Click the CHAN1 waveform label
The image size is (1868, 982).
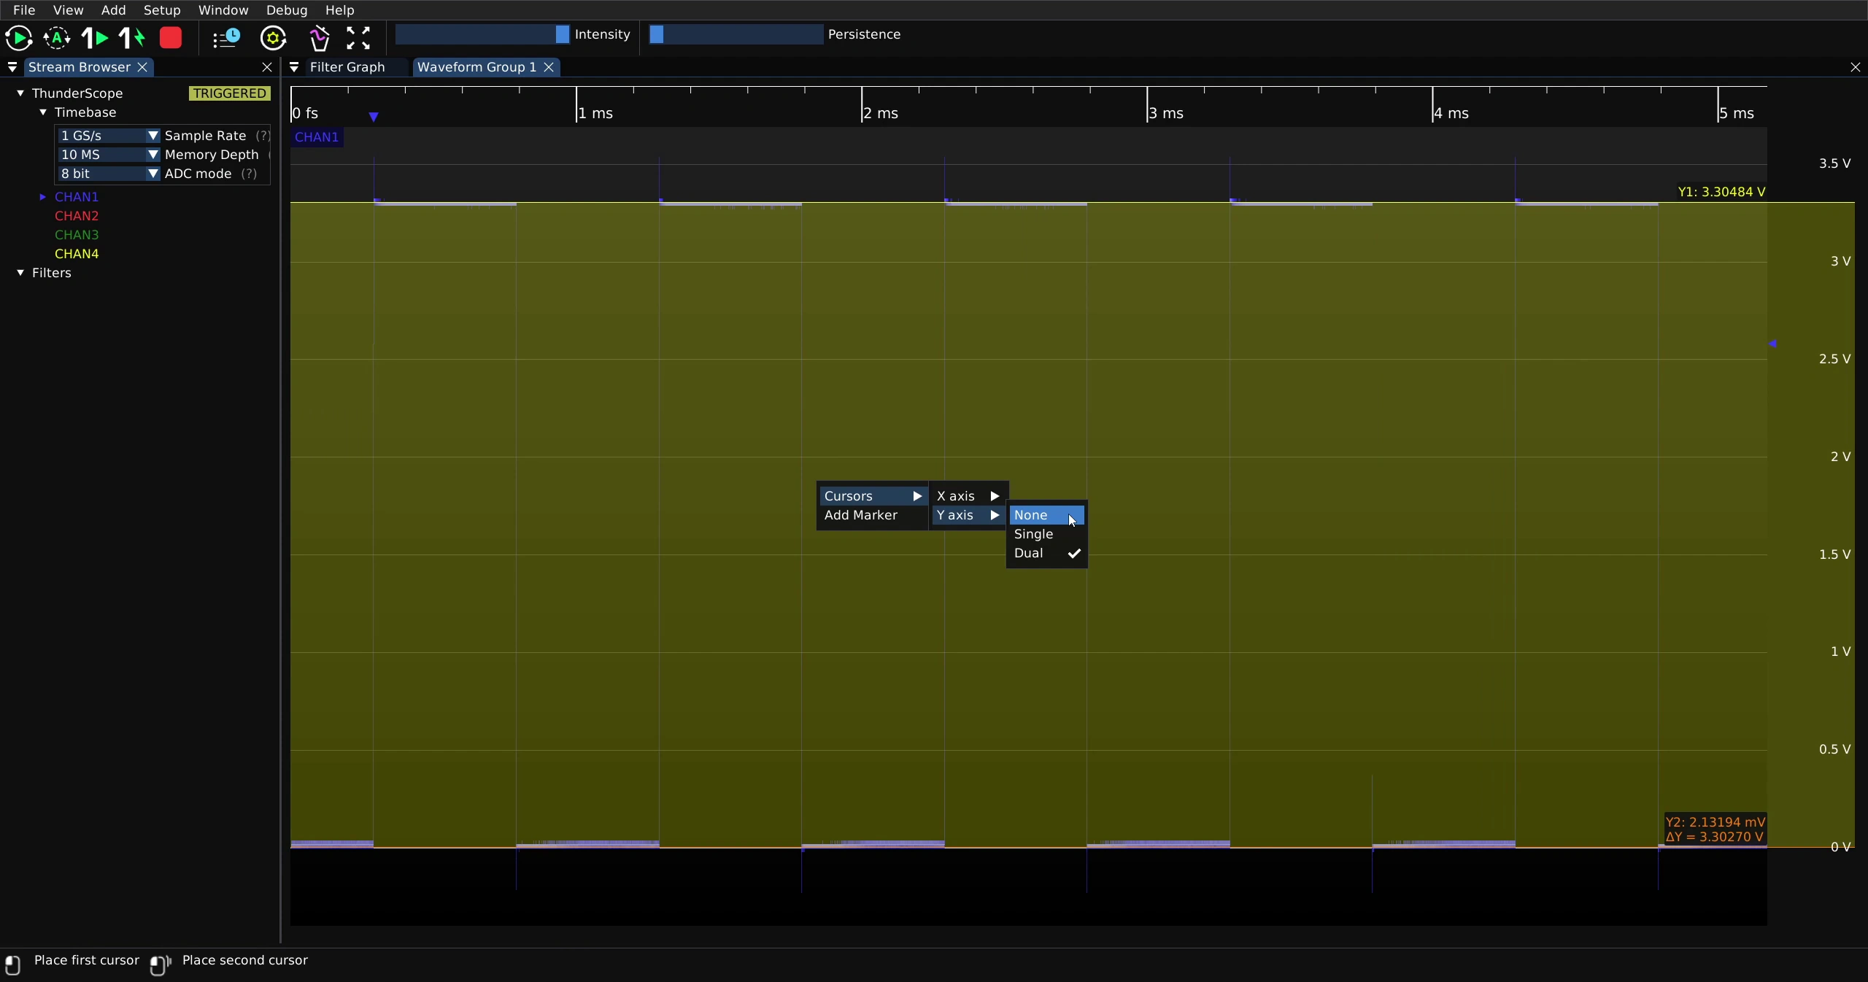pyautogui.click(x=317, y=137)
